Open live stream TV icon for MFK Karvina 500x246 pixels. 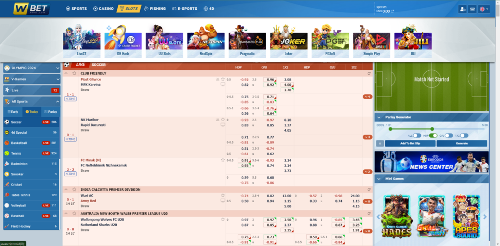223,84
